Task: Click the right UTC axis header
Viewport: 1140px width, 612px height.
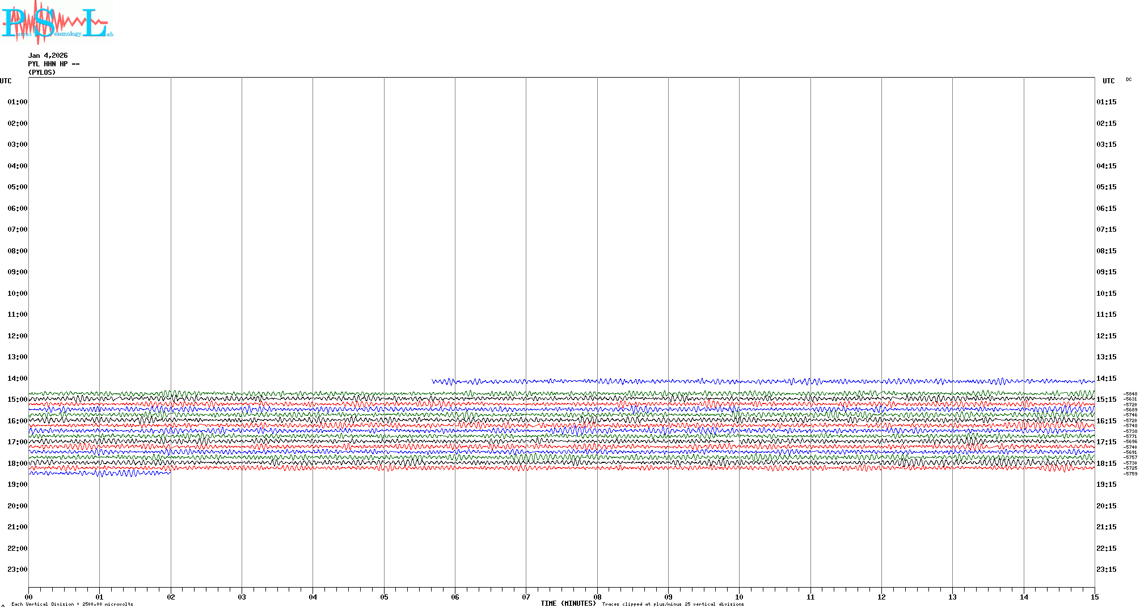Action: (1108, 81)
